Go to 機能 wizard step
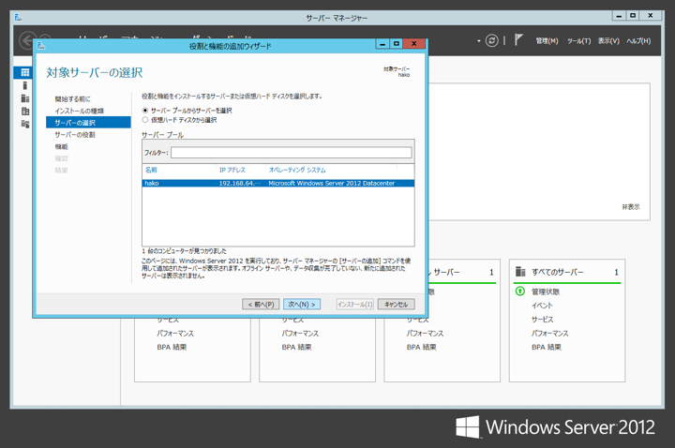The image size is (675, 448). click(61, 147)
